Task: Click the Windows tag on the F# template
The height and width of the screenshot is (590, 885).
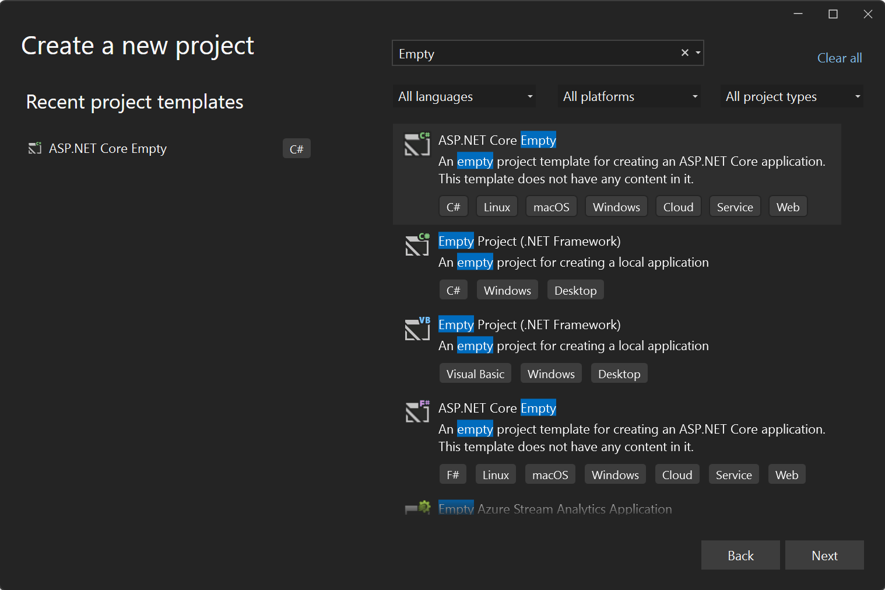Action: point(615,474)
